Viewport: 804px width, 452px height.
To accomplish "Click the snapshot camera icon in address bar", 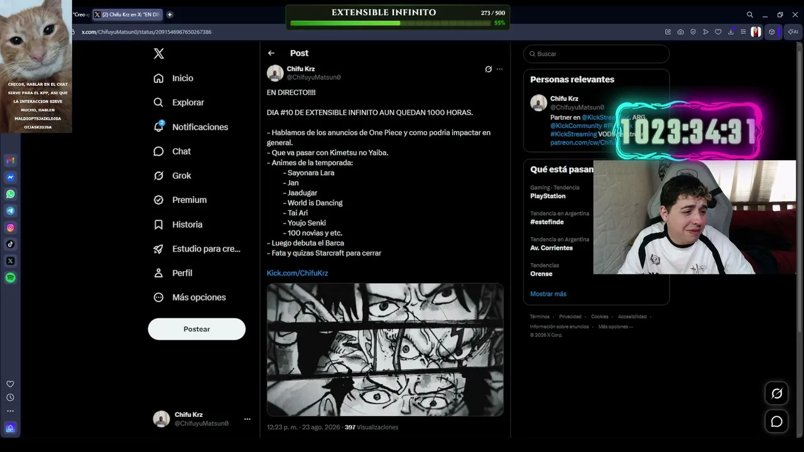I will [x=680, y=32].
